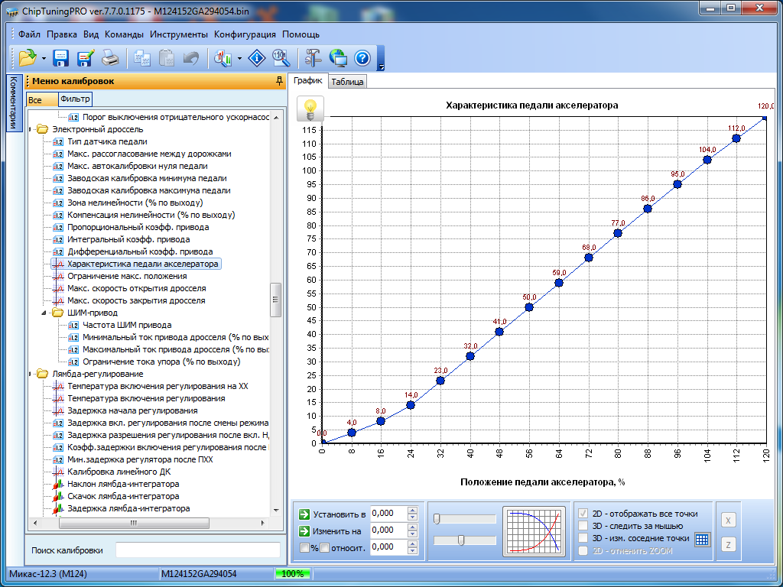The image size is (783, 587).
Task: Enable '3D - следить за мышью' checkbox
Action: click(584, 526)
